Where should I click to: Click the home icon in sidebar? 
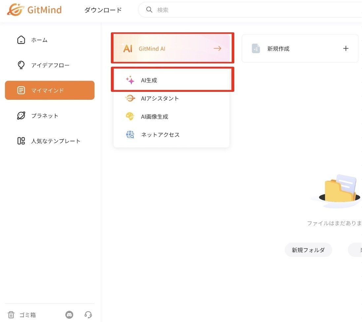(x=21, y=40)
